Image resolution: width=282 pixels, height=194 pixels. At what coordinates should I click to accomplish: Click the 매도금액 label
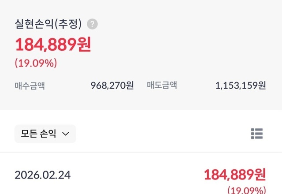162,85
